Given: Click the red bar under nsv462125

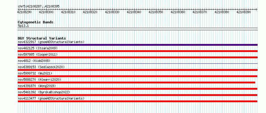Looking at the screenshot, I should point(137,51).
